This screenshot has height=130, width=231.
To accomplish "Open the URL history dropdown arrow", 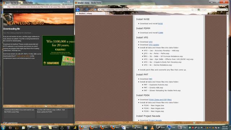I will (195, 10).
